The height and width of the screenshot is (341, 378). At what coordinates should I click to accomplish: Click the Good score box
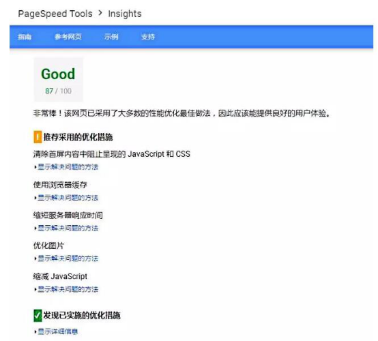(x=59, y=80)
